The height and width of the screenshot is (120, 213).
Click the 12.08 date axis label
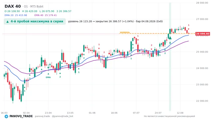pos(180,113)
